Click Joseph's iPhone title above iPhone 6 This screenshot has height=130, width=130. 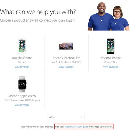[22, 58]
